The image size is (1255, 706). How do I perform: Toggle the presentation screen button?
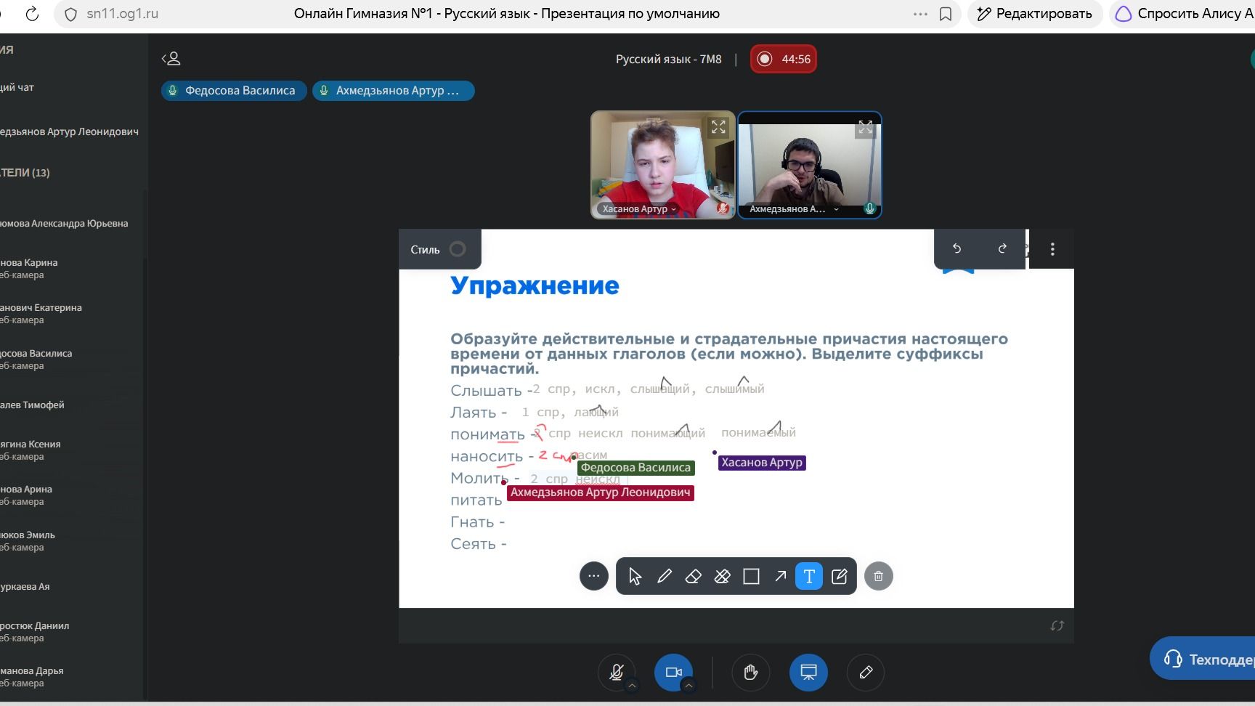pyautogui.click(x=808, y=672)
